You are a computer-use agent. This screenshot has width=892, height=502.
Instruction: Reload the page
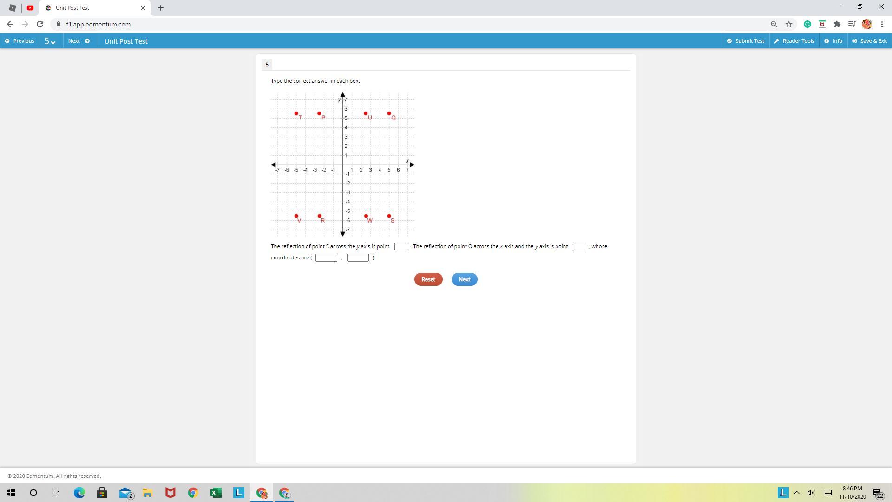tap(40, 24)
